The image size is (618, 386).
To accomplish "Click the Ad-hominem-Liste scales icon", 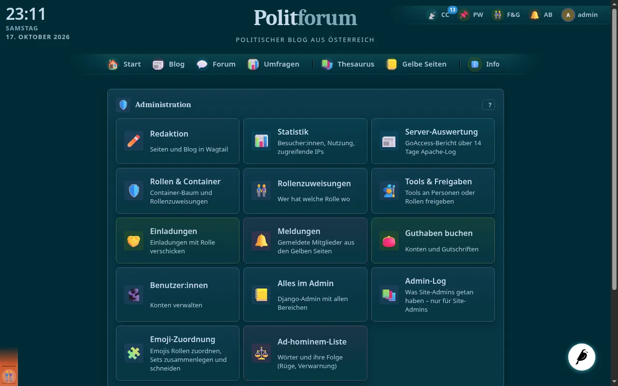I will pyautogui.click(x=261, y=353).
